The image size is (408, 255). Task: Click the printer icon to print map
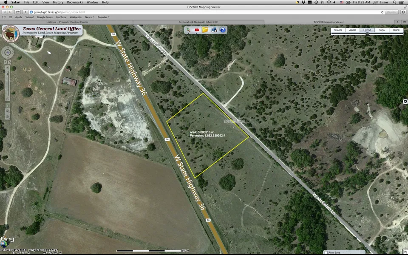pyautogui.click(x=214, y=30)
